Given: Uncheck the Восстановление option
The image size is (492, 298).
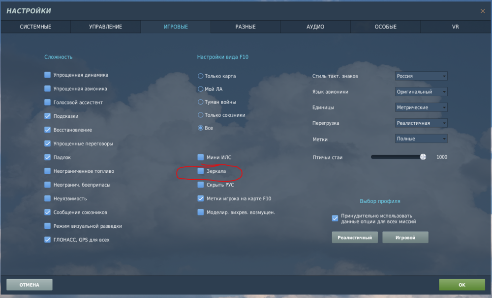Looking at the screenshot, I should click(47, 130).
